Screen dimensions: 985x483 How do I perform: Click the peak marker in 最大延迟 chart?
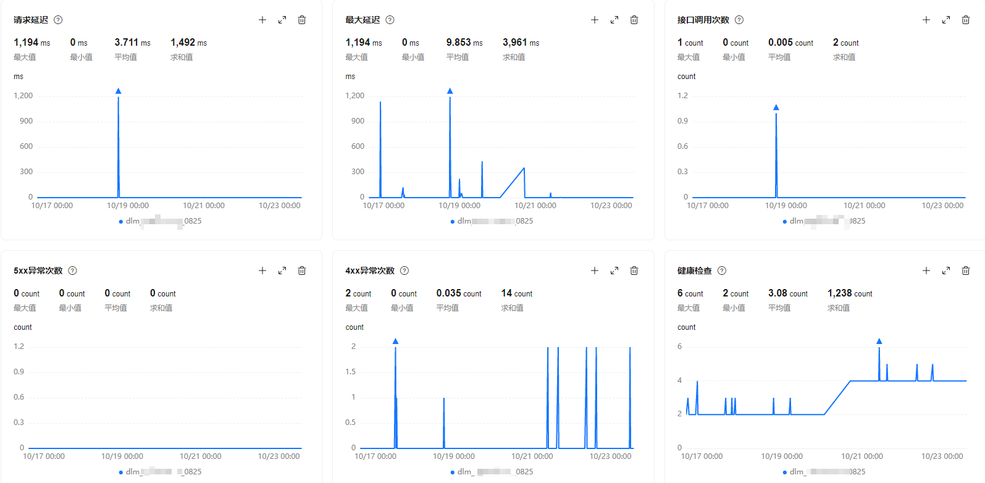pyautogui.click(x=450, y=91)
